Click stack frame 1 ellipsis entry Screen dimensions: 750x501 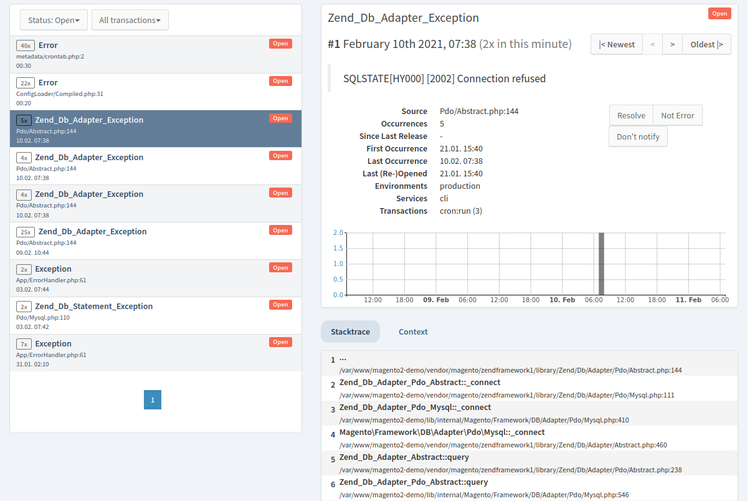point(529,363)
